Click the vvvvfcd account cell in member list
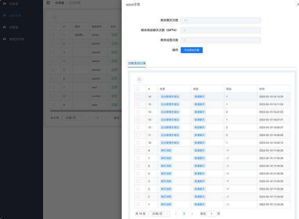This screenshot has height=219, width=299. click(96, 96)
